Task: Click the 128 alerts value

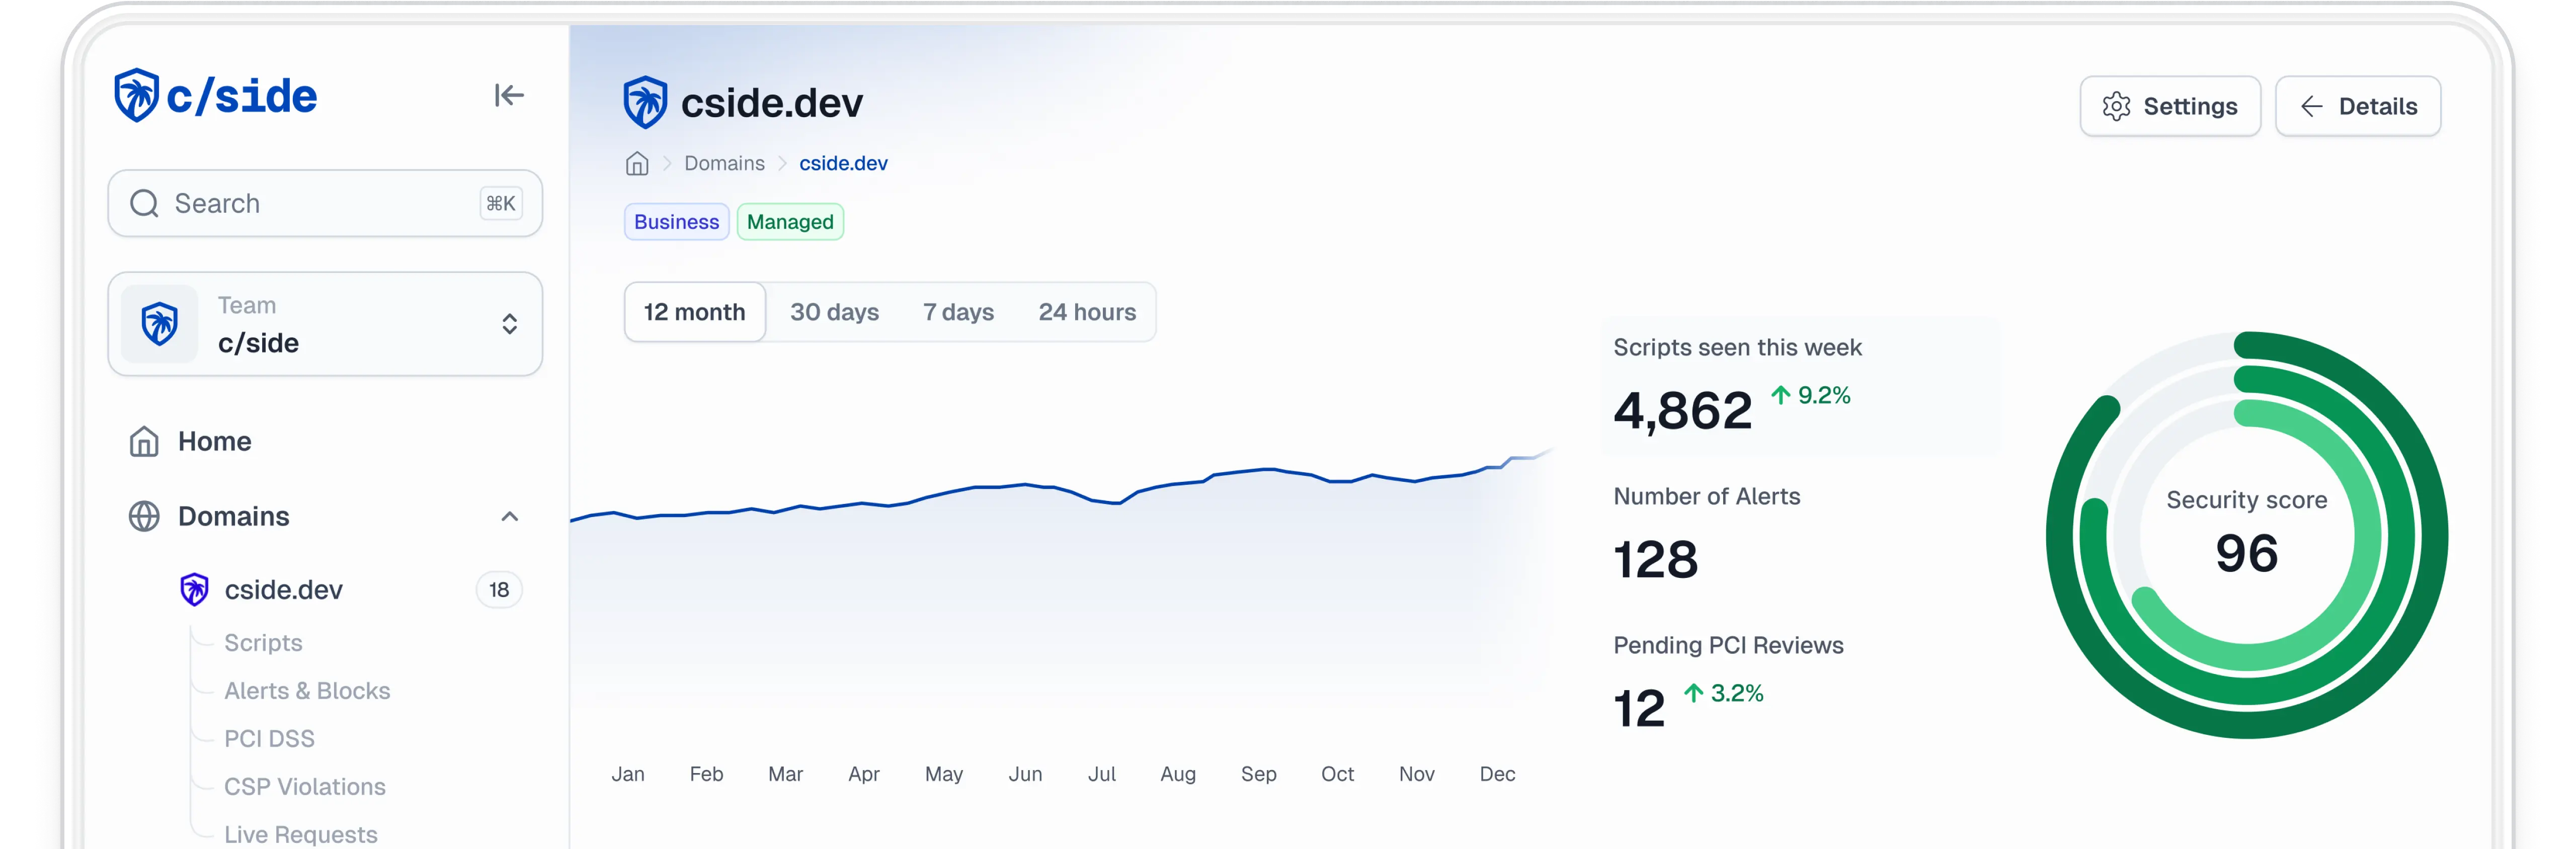Action: [1656, 560]
